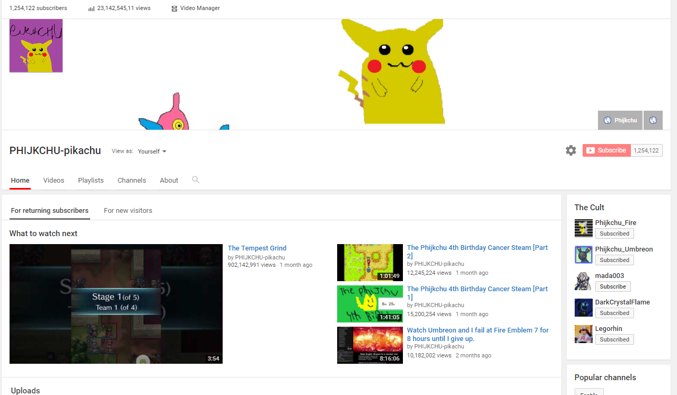Select For new visitors tab

128,210
